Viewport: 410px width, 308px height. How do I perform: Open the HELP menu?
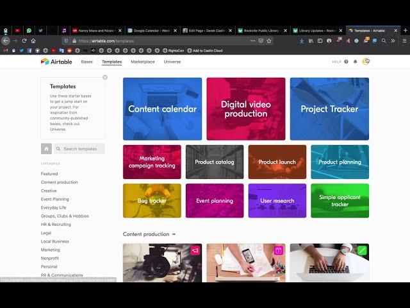coord(336,62)
